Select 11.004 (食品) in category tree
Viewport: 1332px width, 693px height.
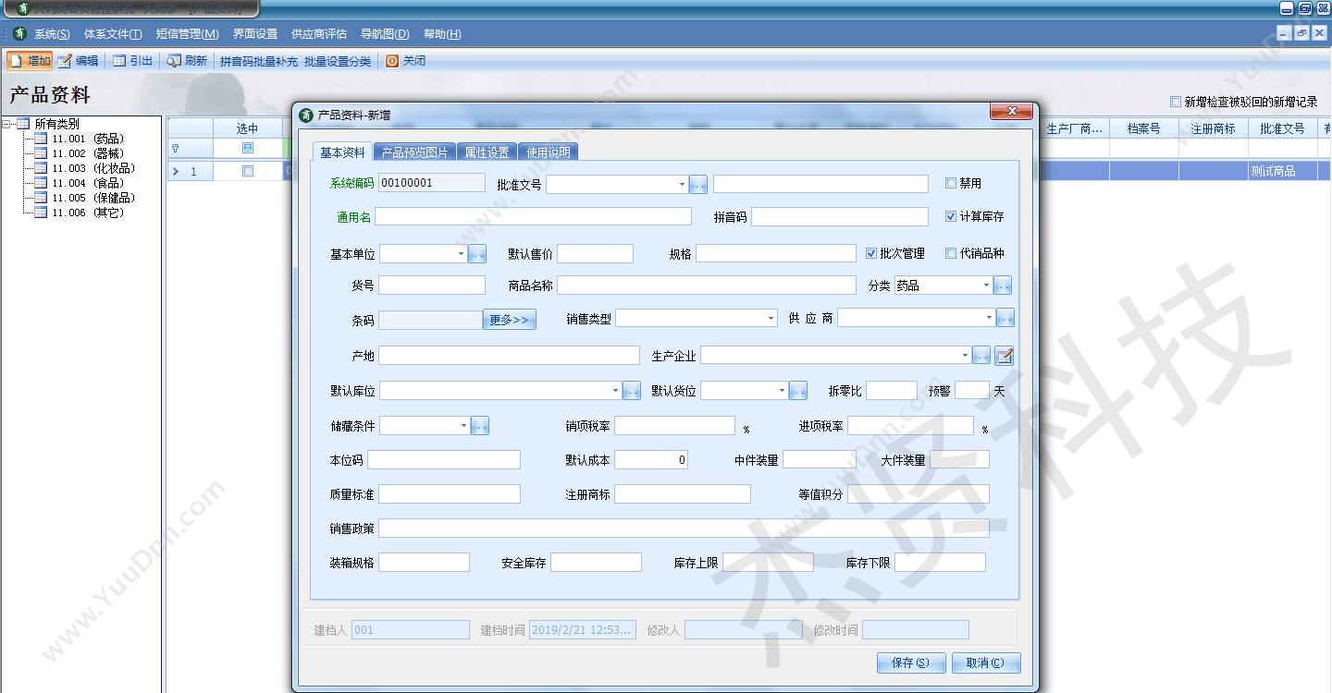[x=88, y=183]
